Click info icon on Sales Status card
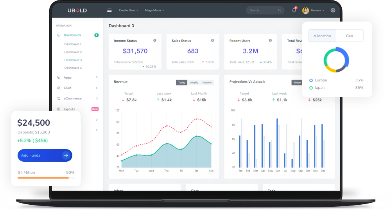391x211 pixels. (x=212, y=40)
